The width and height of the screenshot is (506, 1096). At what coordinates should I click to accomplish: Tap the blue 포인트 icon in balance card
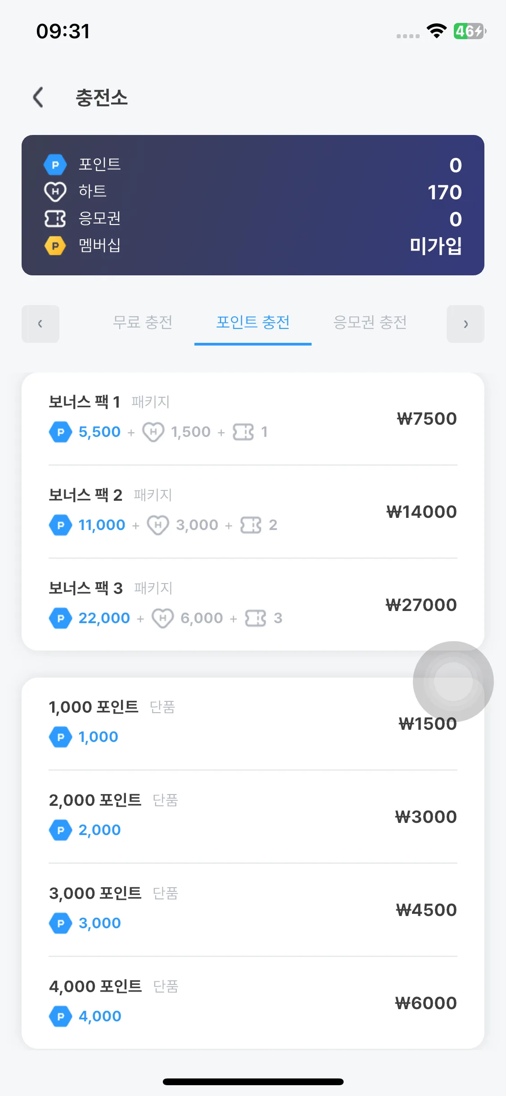tap(55, 165)
